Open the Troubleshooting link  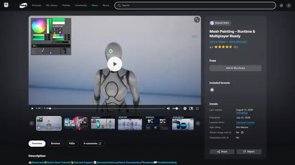click(167, 162)
